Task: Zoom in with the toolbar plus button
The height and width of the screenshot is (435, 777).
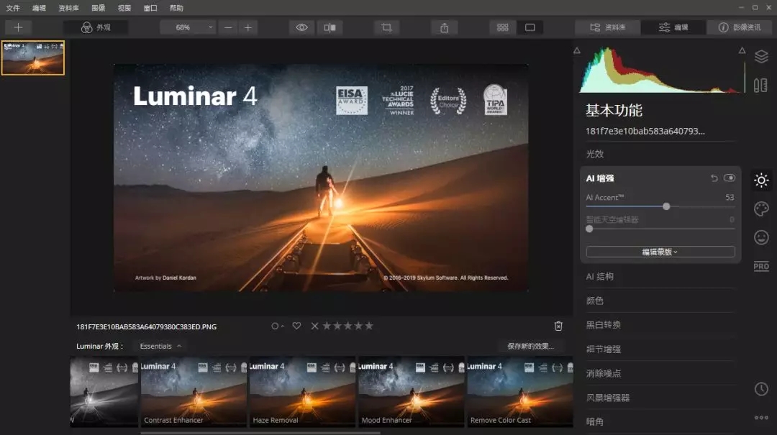Action: click(x=247, y=28)
